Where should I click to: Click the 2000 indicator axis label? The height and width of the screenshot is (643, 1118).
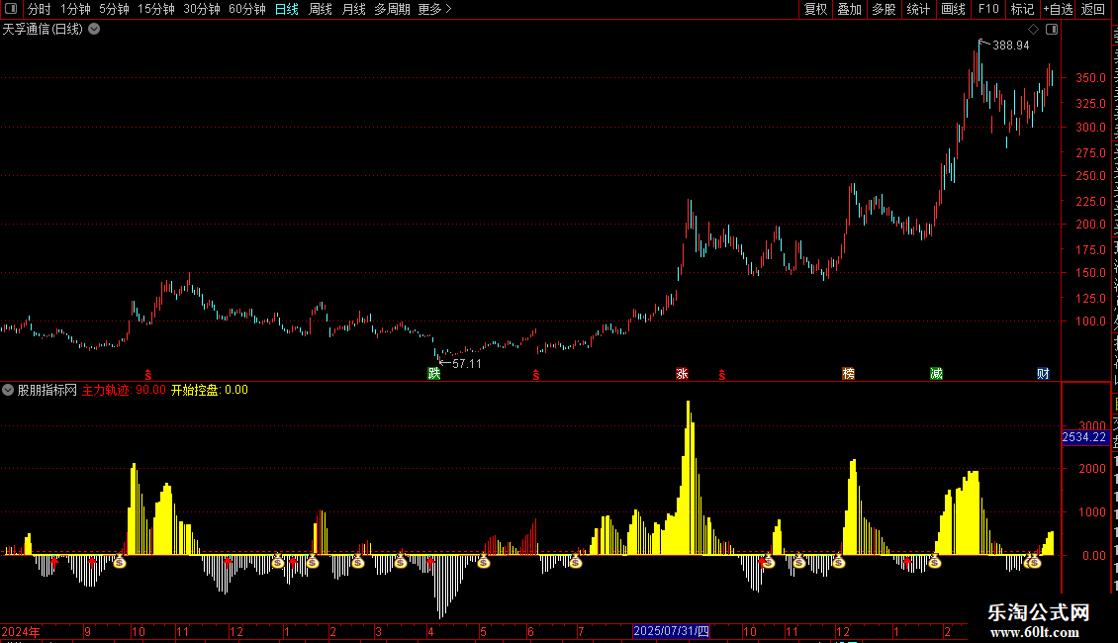click(x=1092, y=469)
